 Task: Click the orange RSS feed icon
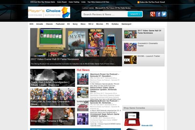tap(138, 2)
